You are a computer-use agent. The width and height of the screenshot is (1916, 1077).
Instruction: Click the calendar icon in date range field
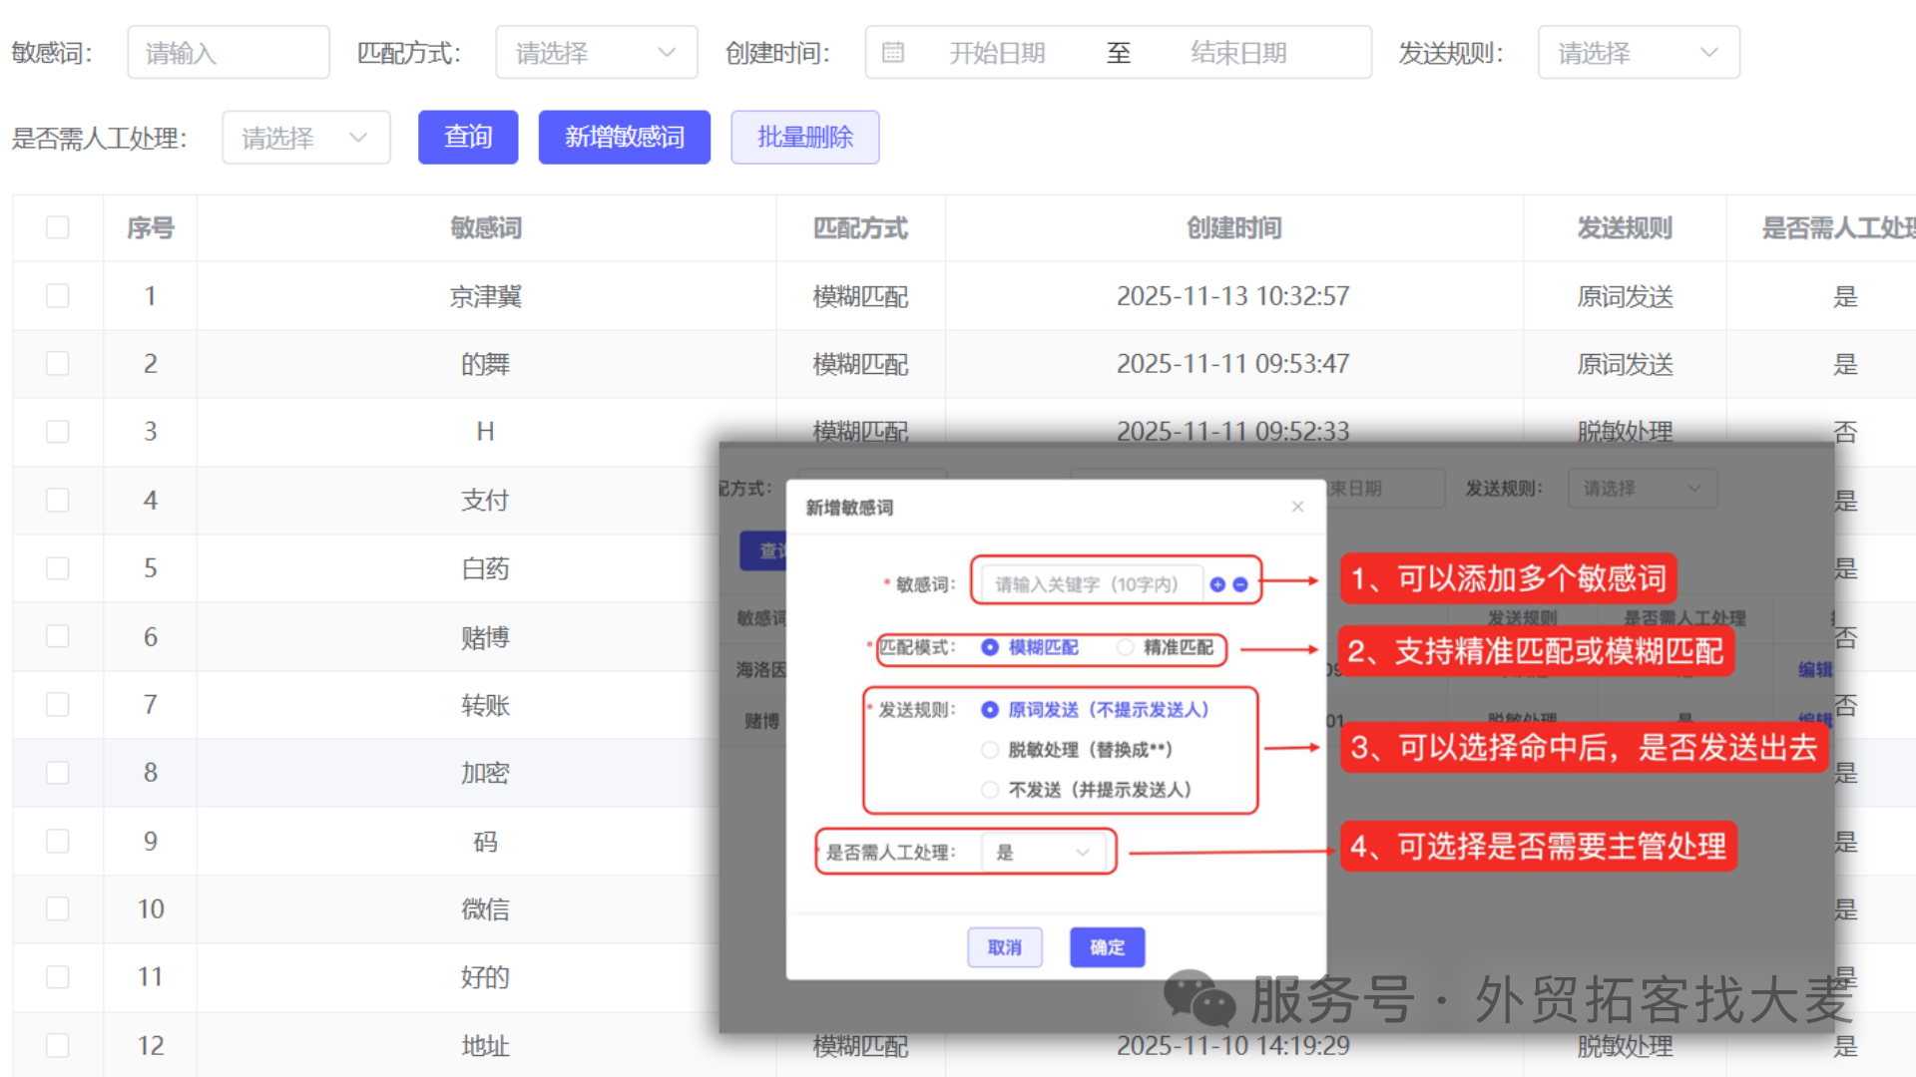click(x=893, y=52)
